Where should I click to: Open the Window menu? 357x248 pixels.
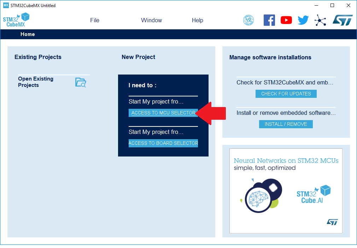[151, 20]
